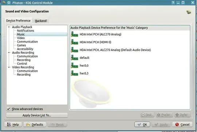The height and width of the screenshot is (132, 197).
Task: Click the 'Music' Category preference header
Action: click(130, 28)
